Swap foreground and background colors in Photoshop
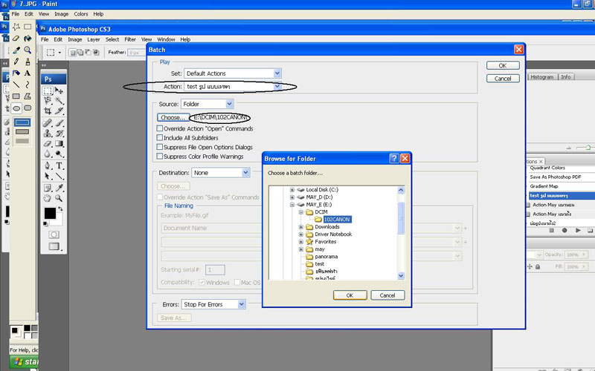Screen dimensions: 595x371 click(x=60, y=209)
